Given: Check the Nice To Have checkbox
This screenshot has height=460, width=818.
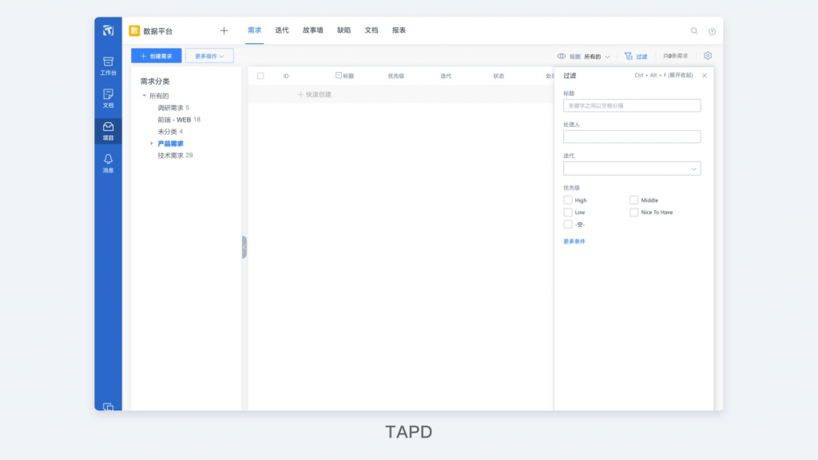Looking at the screenshot, I should [x=633, y=212].
